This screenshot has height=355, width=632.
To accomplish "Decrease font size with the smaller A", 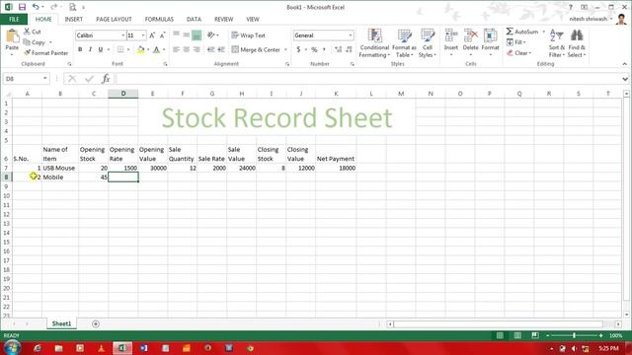I will tap(162, 35).
